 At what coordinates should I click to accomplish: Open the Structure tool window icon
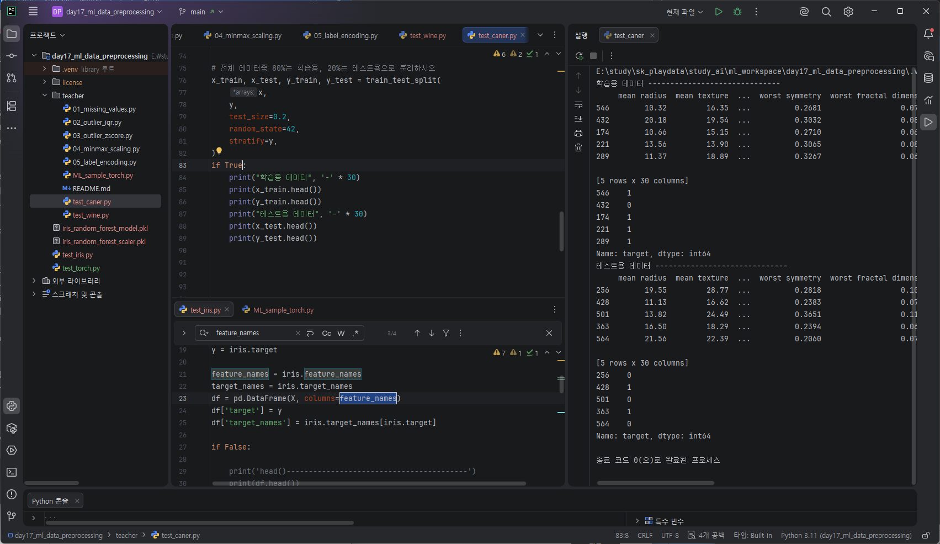point(12,106)
